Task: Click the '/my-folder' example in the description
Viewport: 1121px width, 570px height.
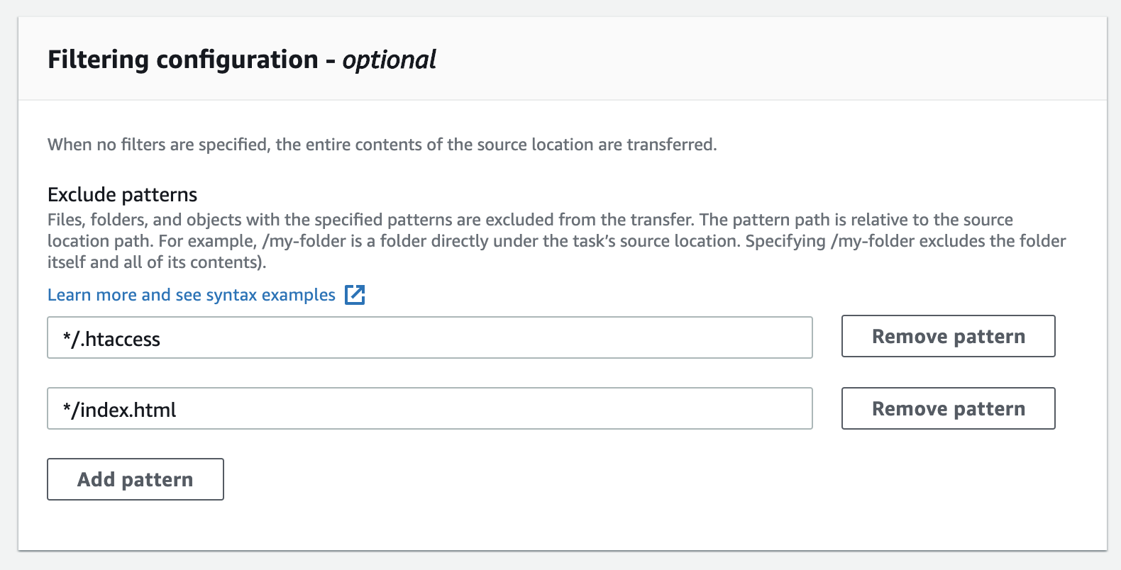Action: (x=304, y=242)
